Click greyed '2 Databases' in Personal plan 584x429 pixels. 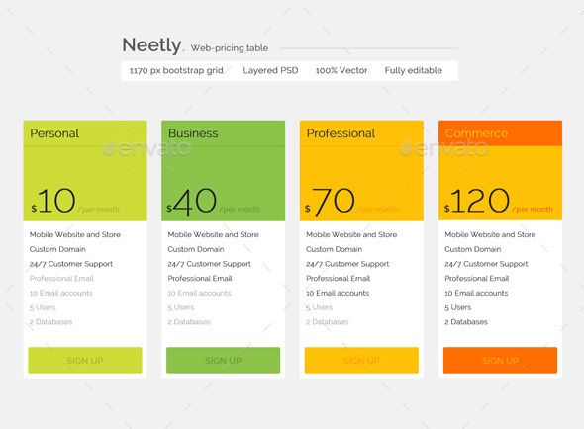click(x=50, y=322)
